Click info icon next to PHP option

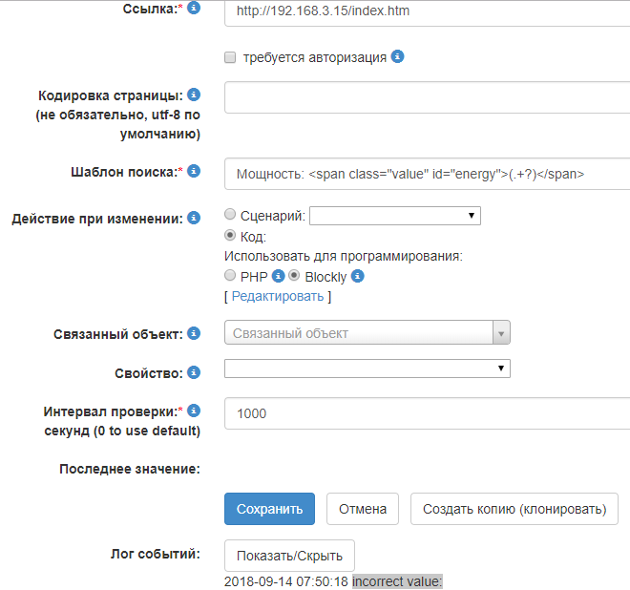pos(279,277)
